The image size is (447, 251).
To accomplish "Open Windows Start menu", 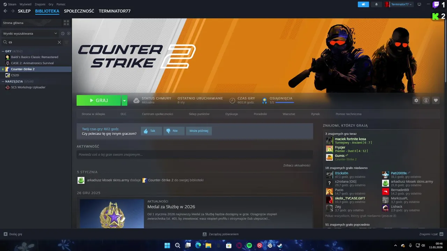I will 167,245.
